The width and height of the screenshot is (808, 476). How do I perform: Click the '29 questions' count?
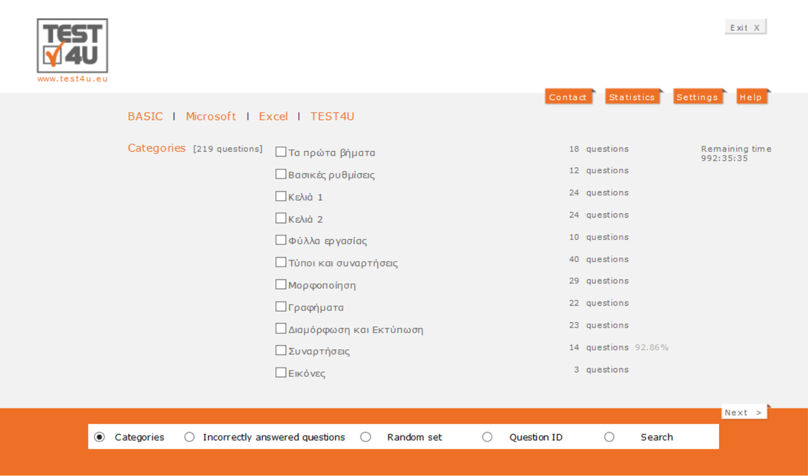[x=599, y=281]
